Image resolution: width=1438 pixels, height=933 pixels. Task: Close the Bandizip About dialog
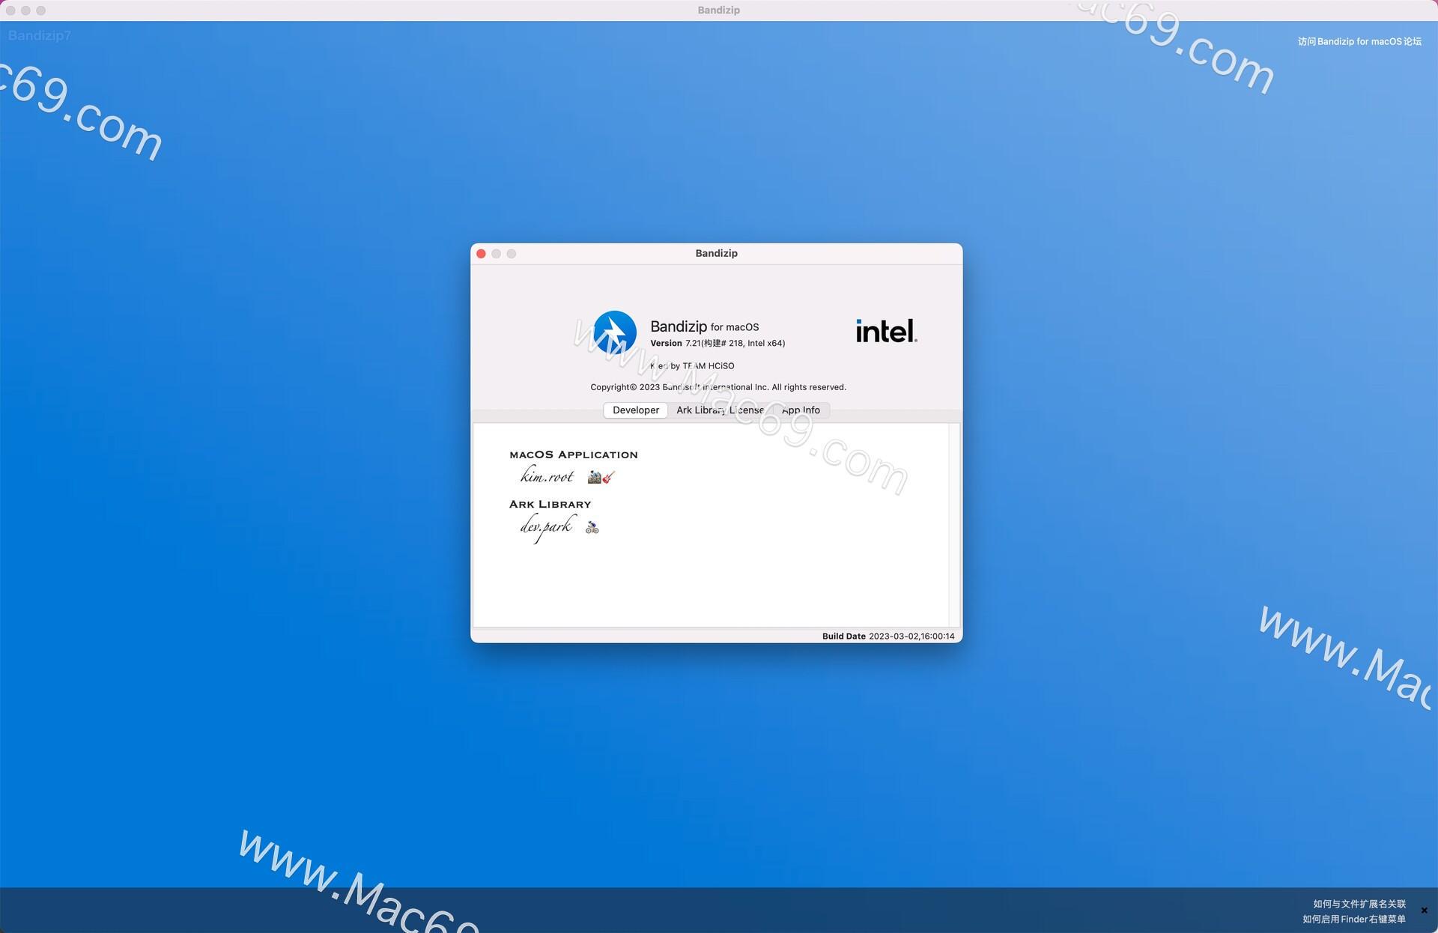(x=481, y=254)
